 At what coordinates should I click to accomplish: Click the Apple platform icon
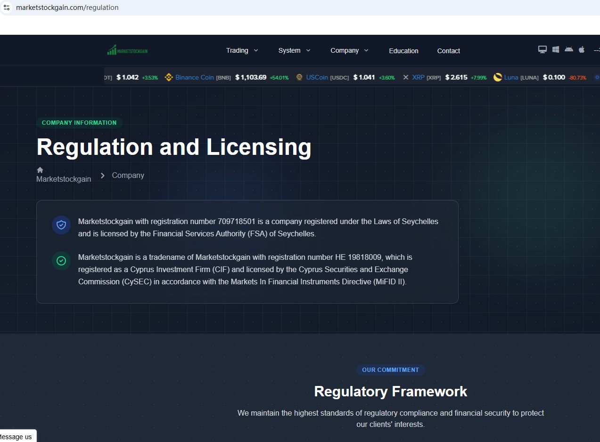tap(582, 49)
